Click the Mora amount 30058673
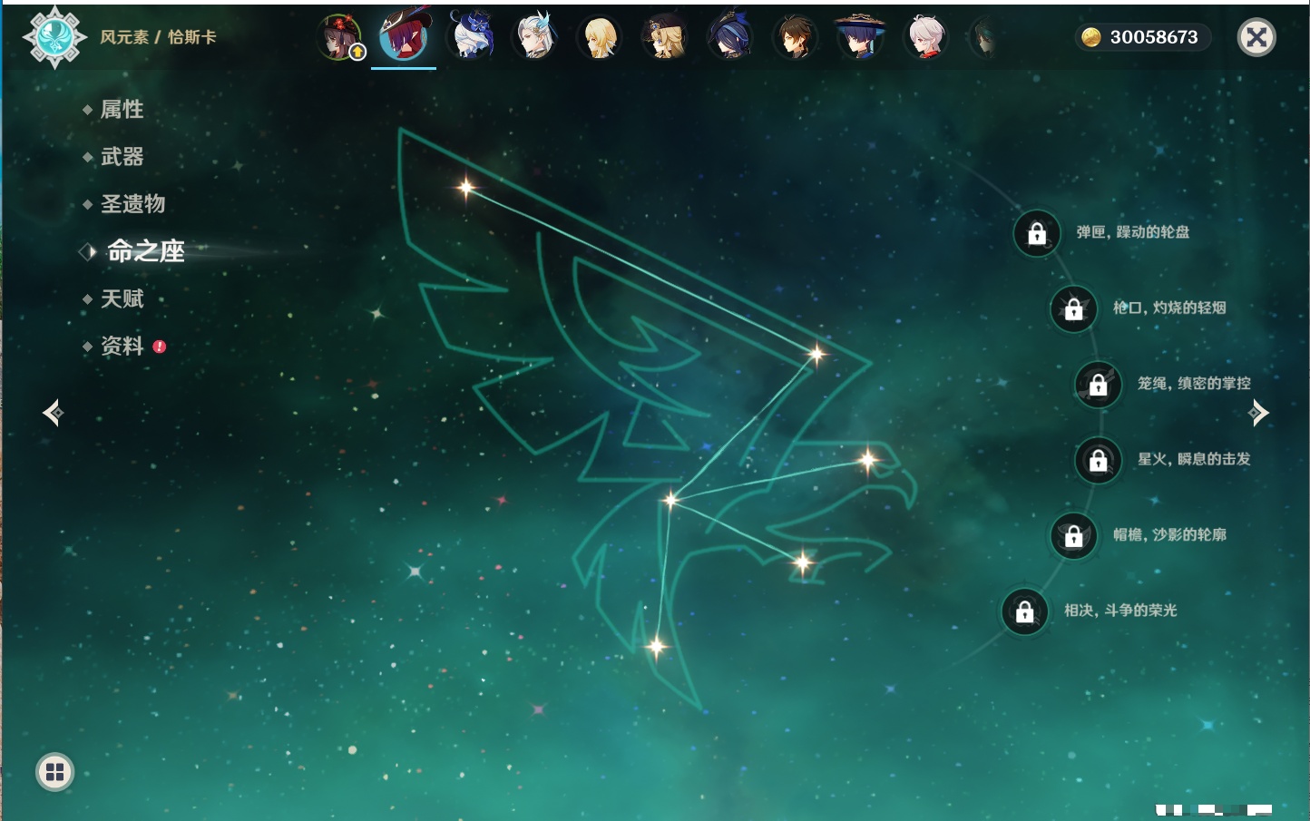Image resolution: width=1310 pixels, height=821 pixels. [1154, 37]
